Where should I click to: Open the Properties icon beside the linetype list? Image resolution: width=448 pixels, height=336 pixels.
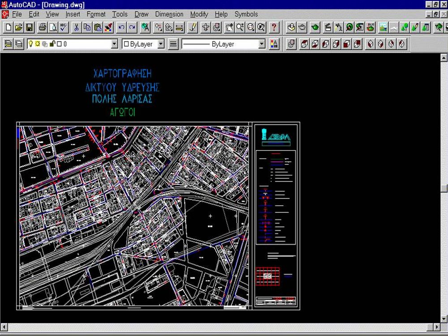[x=274, y=44]
